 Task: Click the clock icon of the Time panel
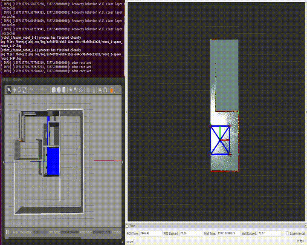tap(127, 226)
